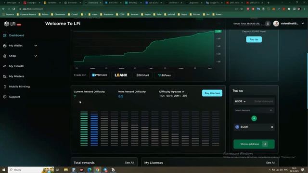
Task: Open Microsoft Edge from taskbar
Action: (x=90, y=170)
